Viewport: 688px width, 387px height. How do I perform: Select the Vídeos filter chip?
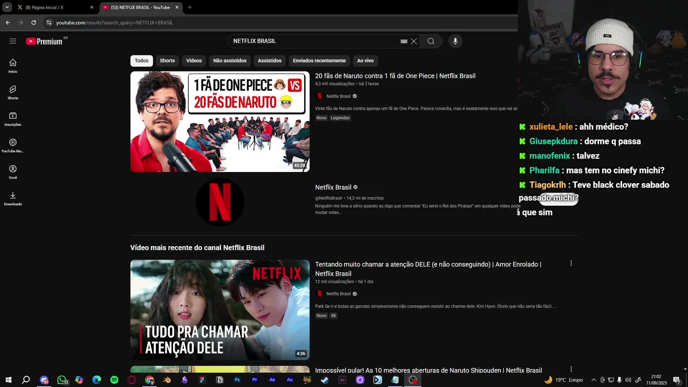coord(194,61)
